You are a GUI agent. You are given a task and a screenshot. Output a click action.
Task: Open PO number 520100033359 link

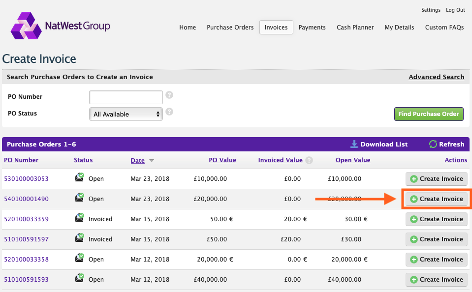tap(26, 219)
